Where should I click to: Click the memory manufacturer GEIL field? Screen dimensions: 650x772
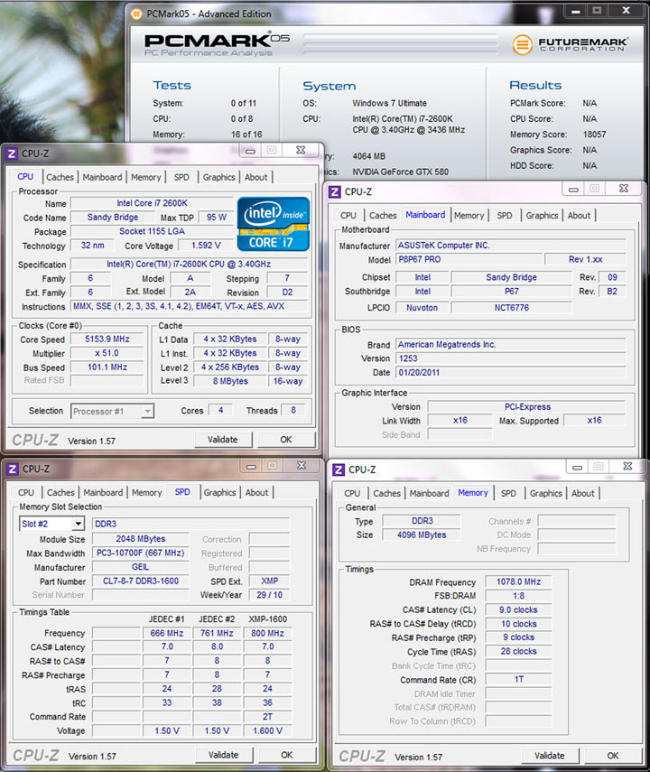tap(140, 567)
